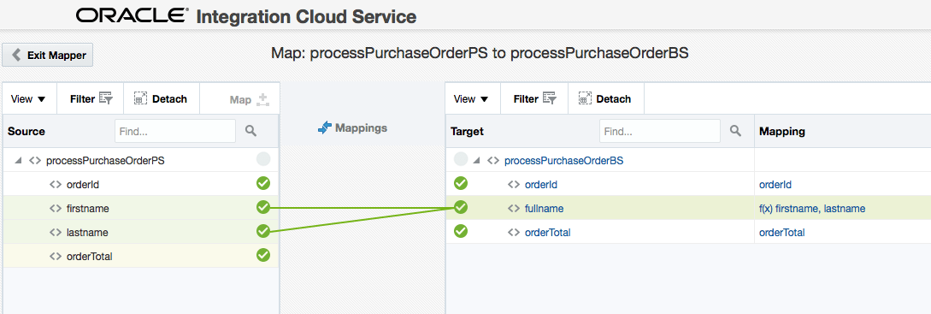Click element brackets icon beside source lastname
Viewport: 931px width, 314px height.
[x=56, y=233]
